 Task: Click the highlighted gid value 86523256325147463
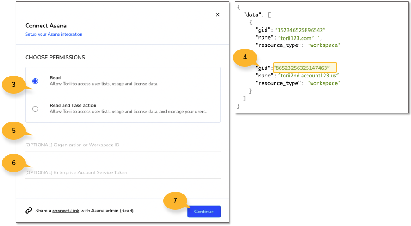point(305,68)
